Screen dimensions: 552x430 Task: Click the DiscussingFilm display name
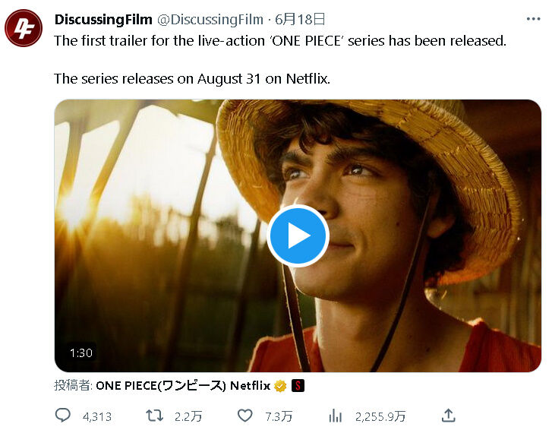pyautogui.click(x=103, y=19)
